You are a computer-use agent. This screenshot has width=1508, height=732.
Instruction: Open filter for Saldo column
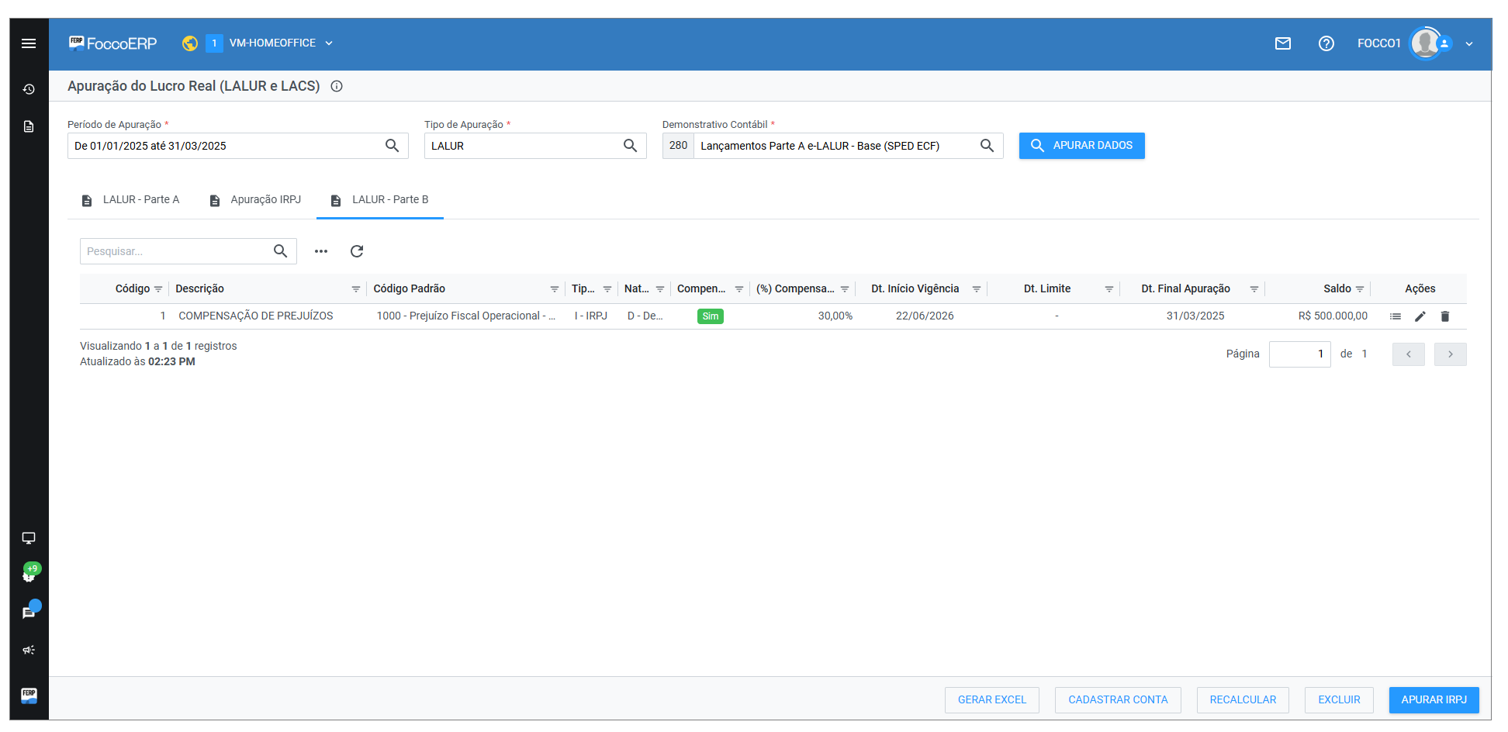1360,289
